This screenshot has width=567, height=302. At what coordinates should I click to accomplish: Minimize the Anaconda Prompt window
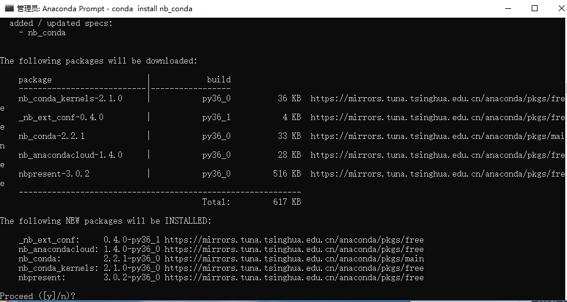pos(507,8)
